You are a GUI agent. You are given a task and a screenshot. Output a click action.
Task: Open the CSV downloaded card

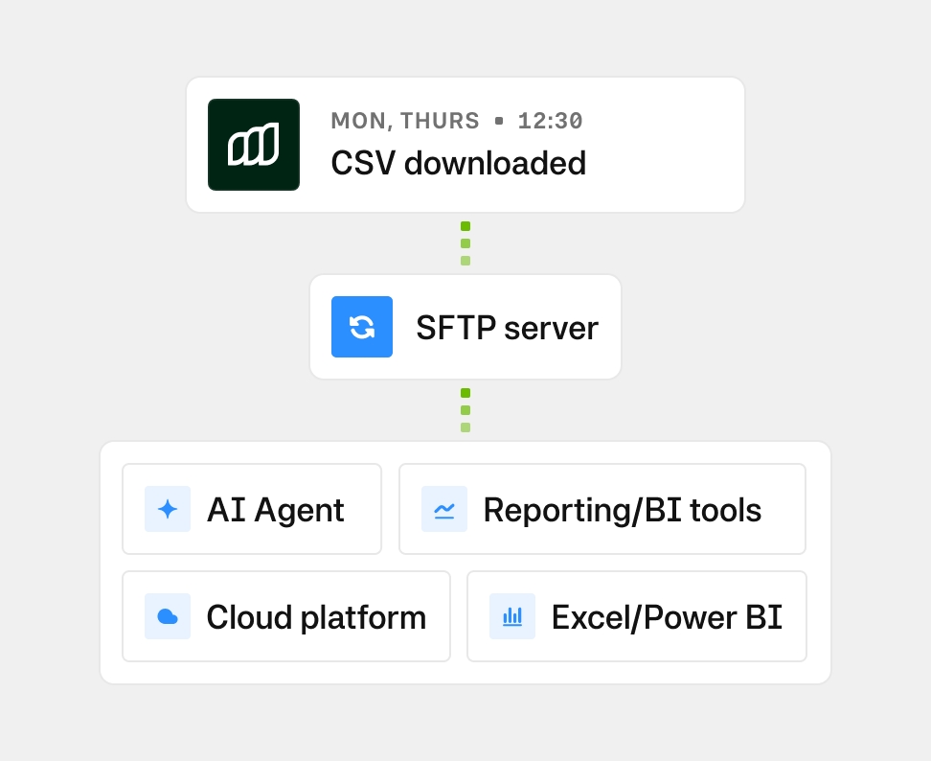465,145
